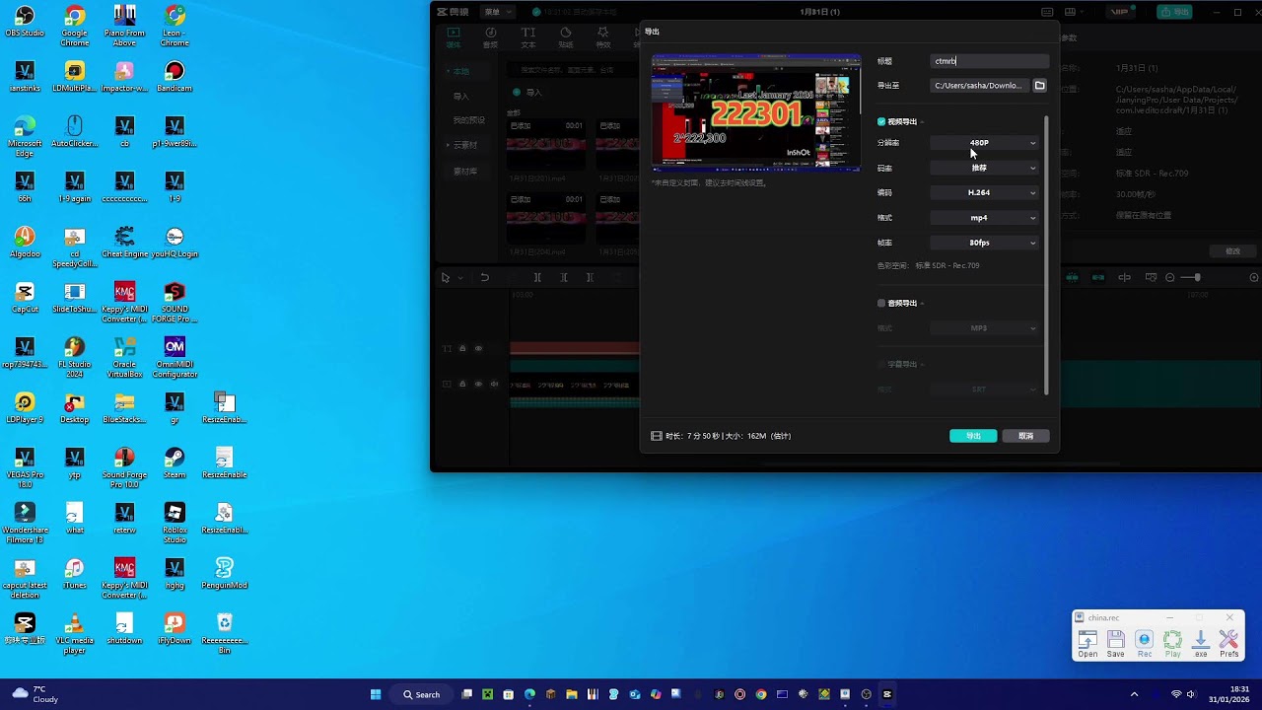Open the 推荐 bitrate dropdown
The height and width of the screenshot is (710, 1262).
pos(986,168)
